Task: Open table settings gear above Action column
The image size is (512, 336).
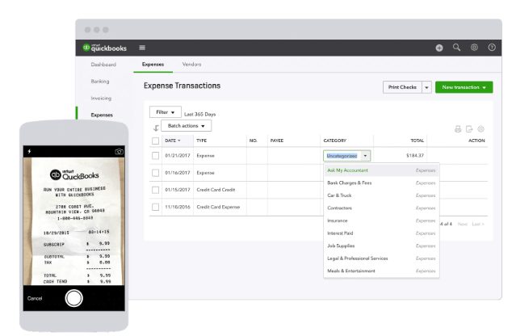Action: 481,129
